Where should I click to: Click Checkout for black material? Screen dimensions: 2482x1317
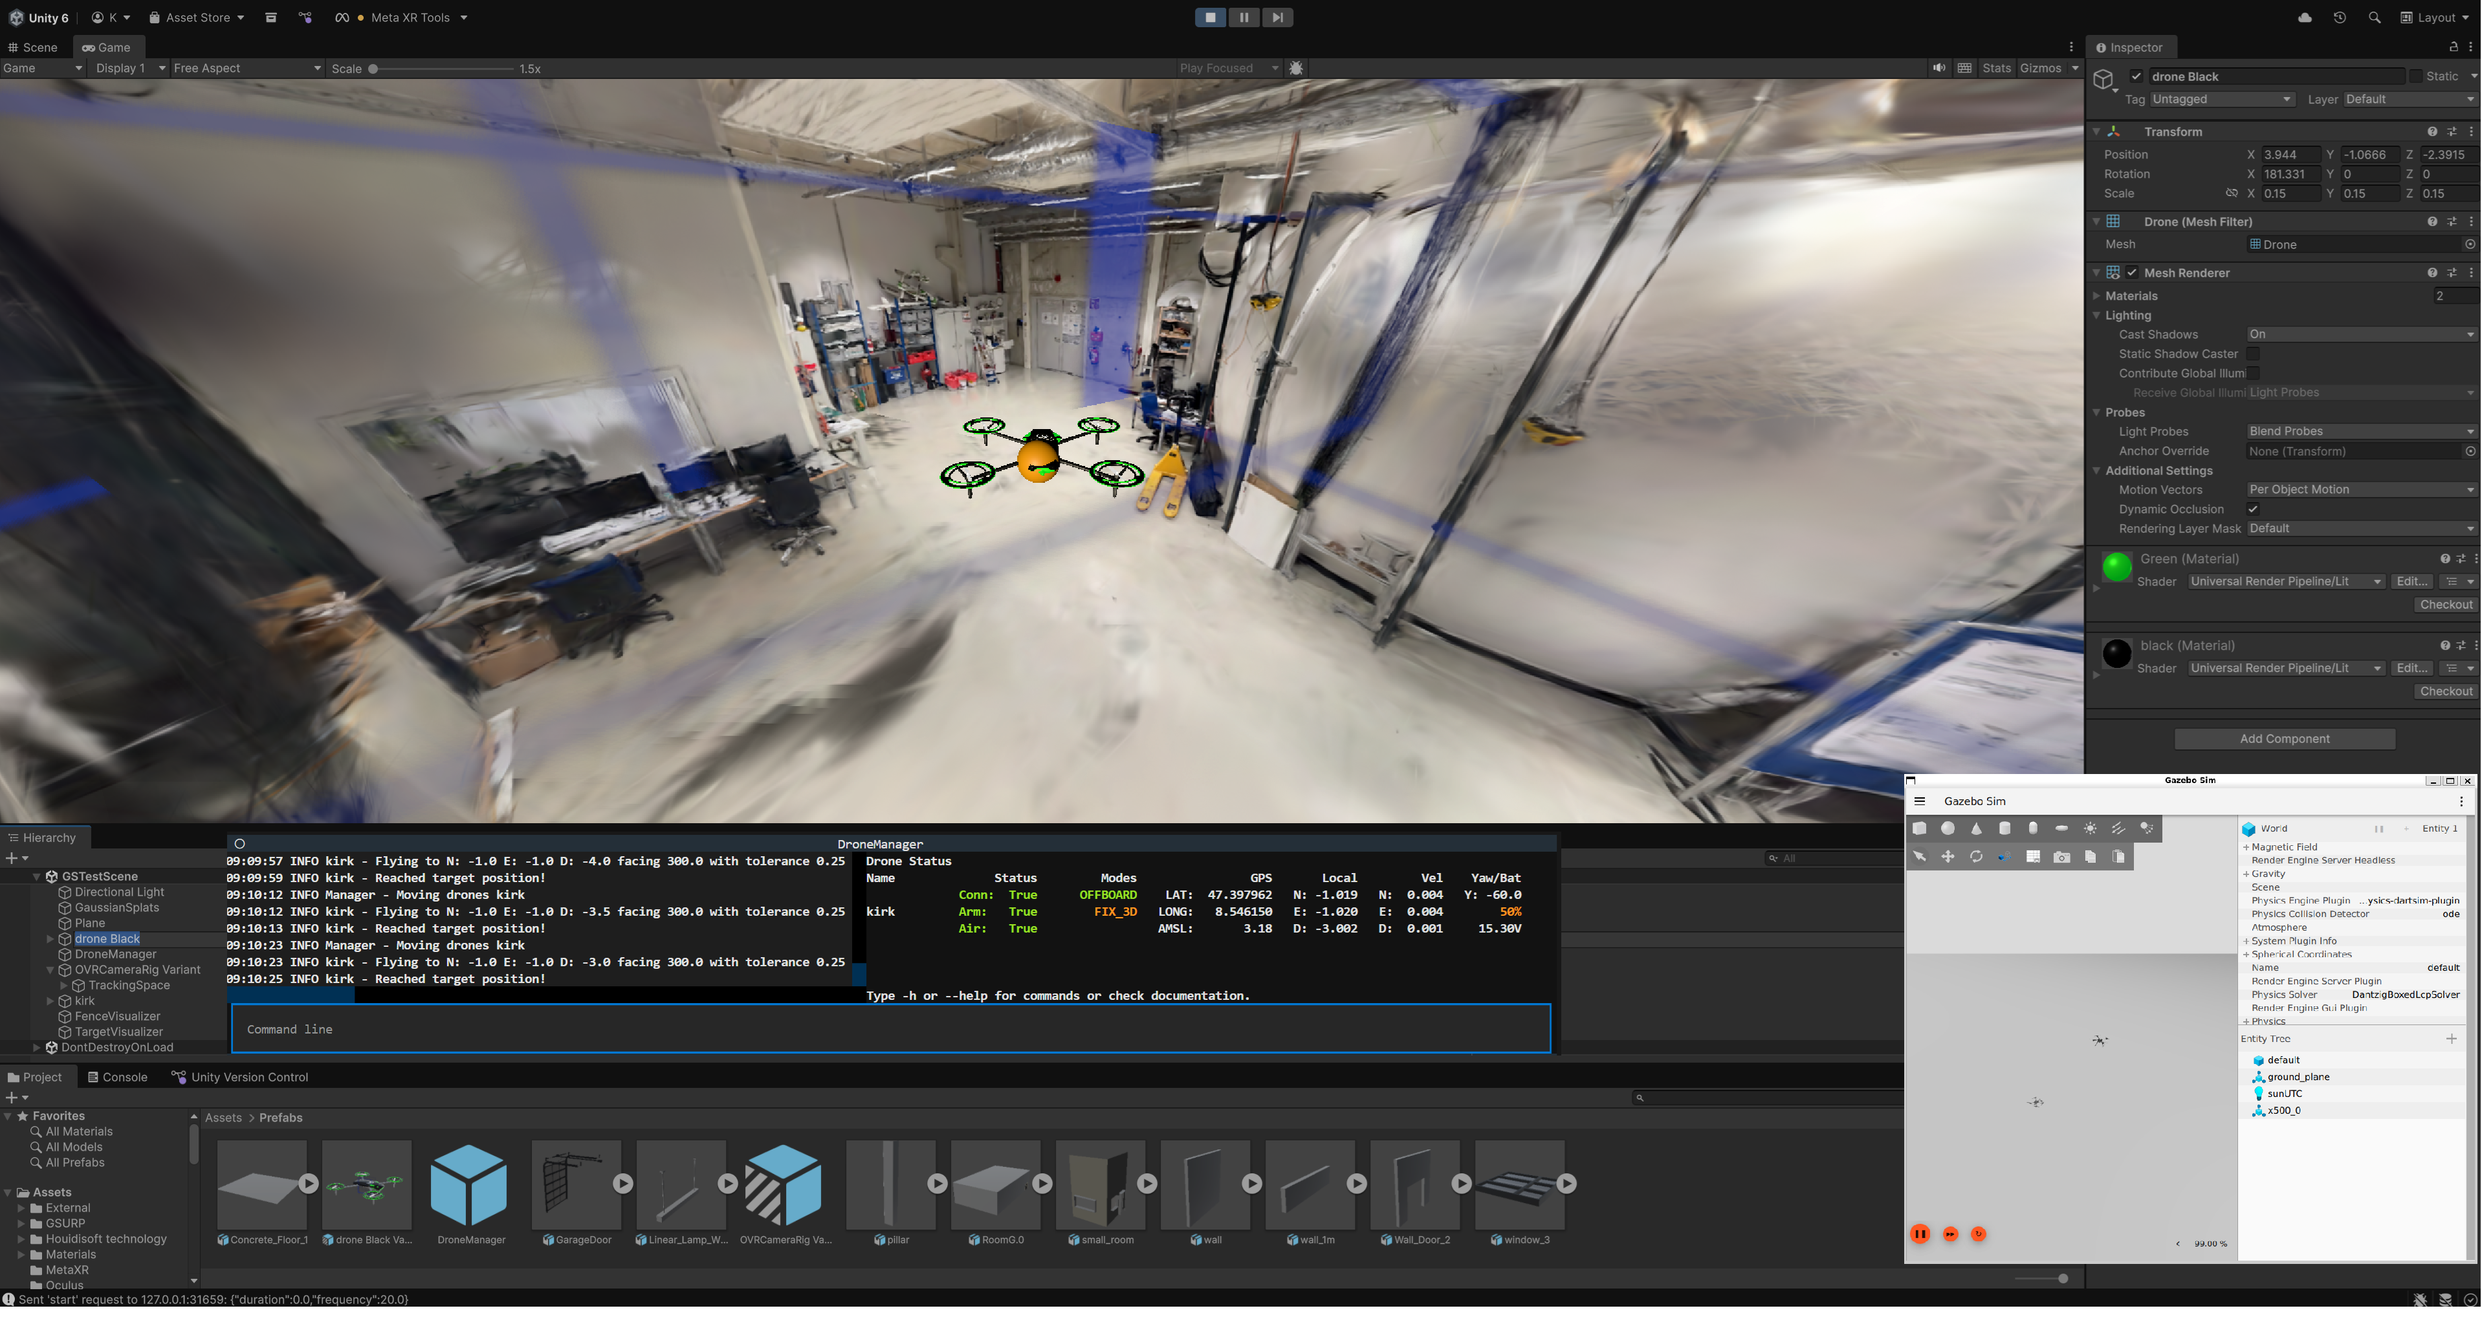(x=2445, y=692)
